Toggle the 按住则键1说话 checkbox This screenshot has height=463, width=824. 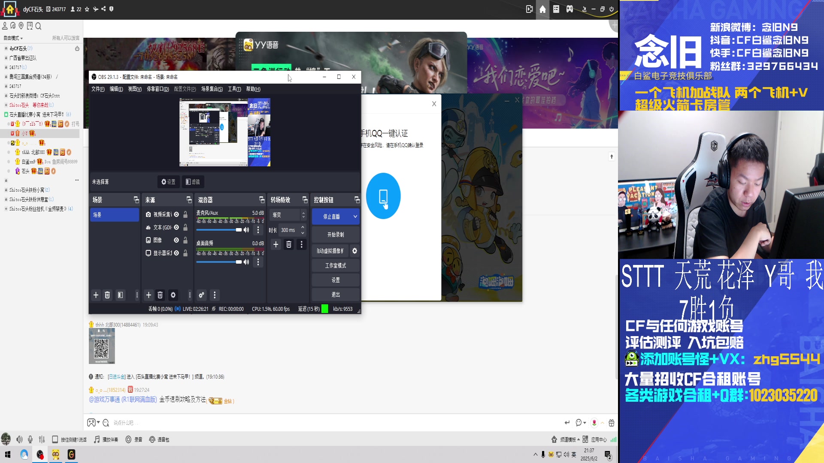click(55, 439)
